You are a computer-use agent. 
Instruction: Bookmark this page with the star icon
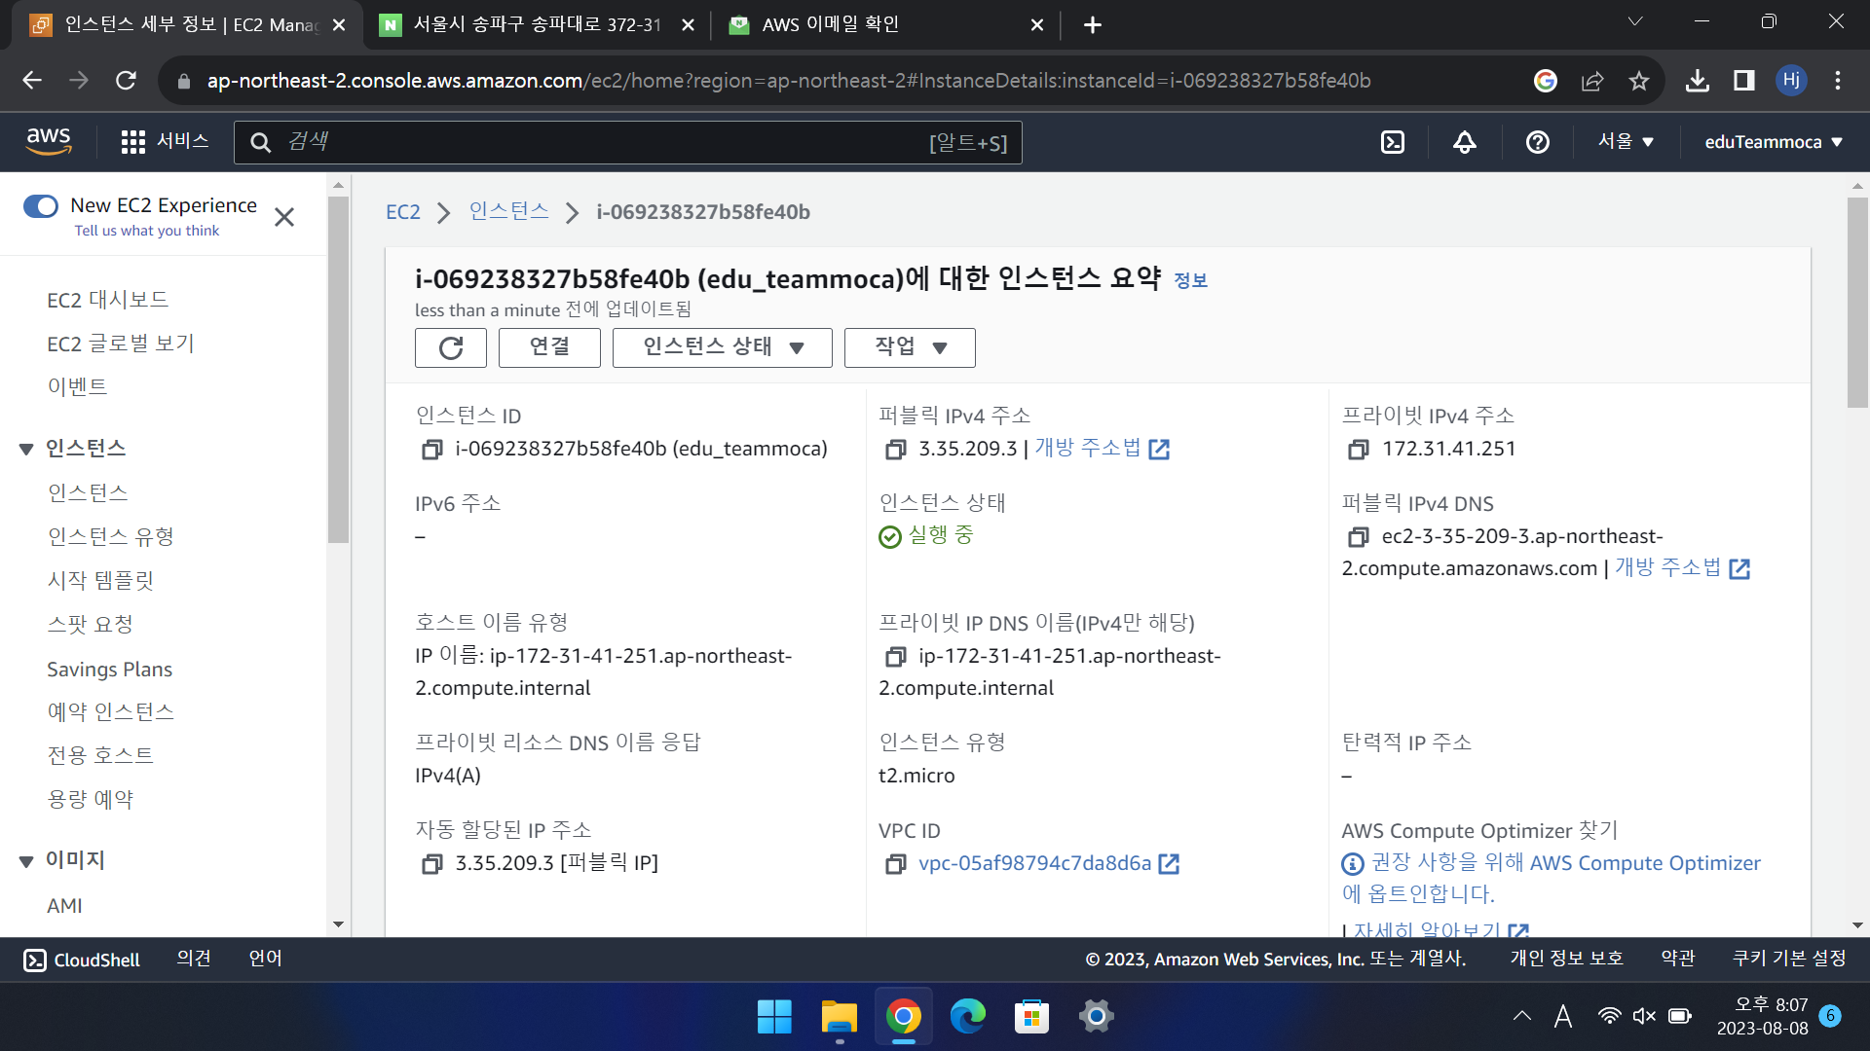point(1639,81)
